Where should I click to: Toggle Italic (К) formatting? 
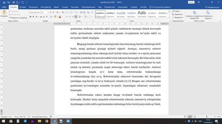tap(33, 17)
